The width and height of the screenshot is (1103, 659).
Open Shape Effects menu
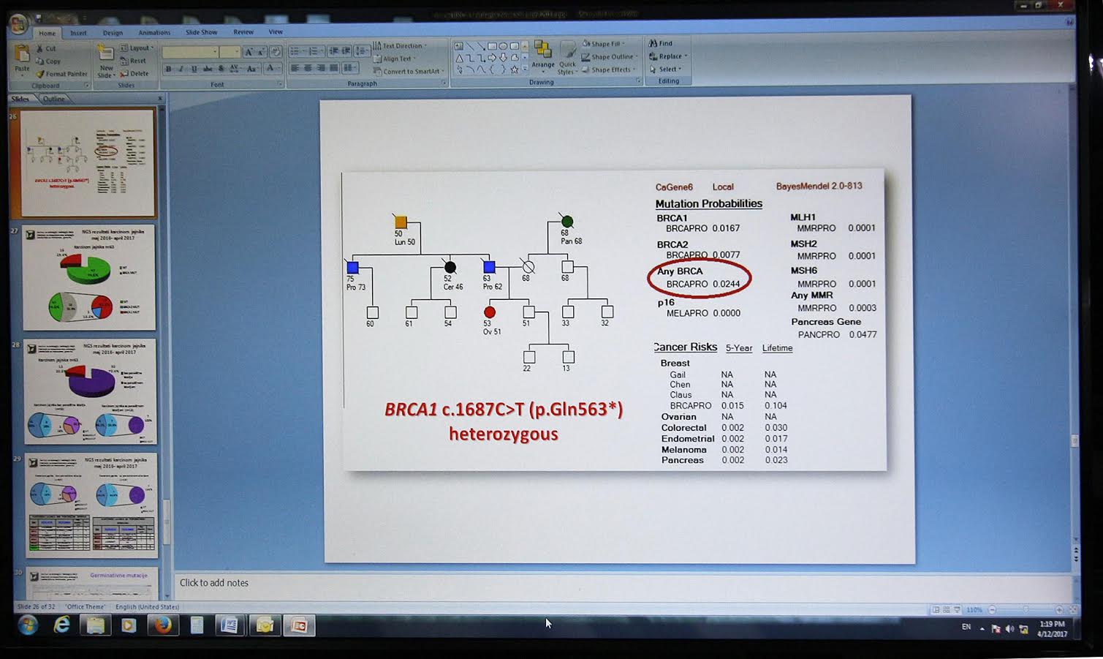(x=608, y=69)
